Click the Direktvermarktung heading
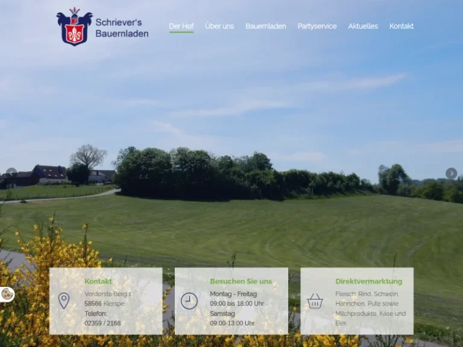This screenshot has width=463, height=347. pos(368,281)
